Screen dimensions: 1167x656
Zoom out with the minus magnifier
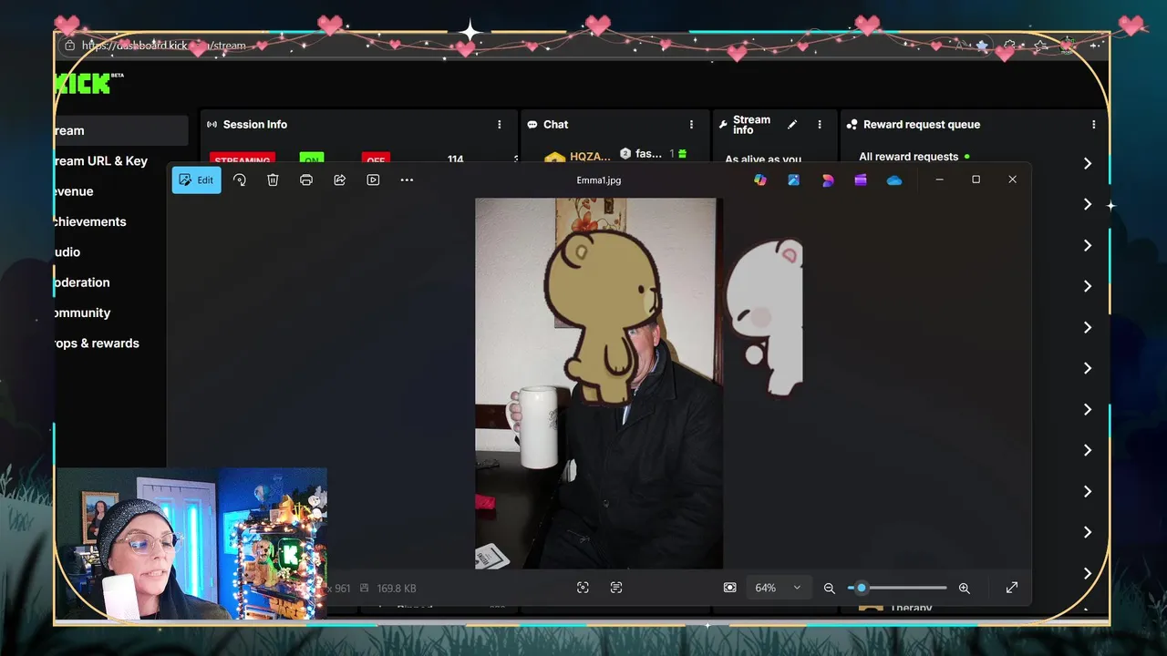tap(829, 589)
